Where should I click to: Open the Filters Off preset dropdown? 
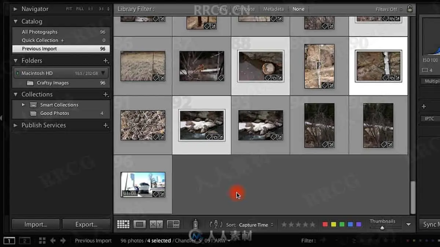coord(389,9)
